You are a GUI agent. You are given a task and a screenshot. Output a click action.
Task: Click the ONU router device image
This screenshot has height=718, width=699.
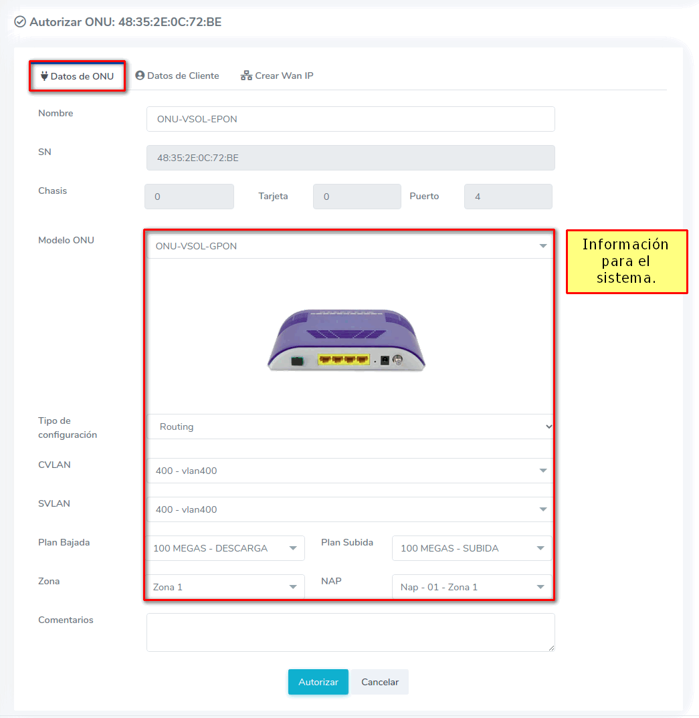346,340
